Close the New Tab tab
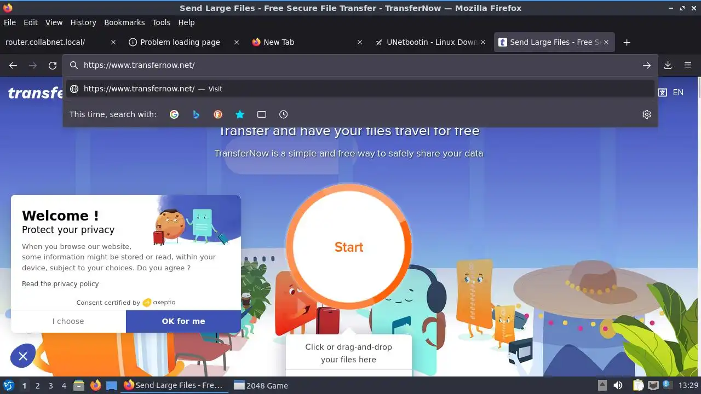Viewport: 701px width, 394px height. (360, 42)
